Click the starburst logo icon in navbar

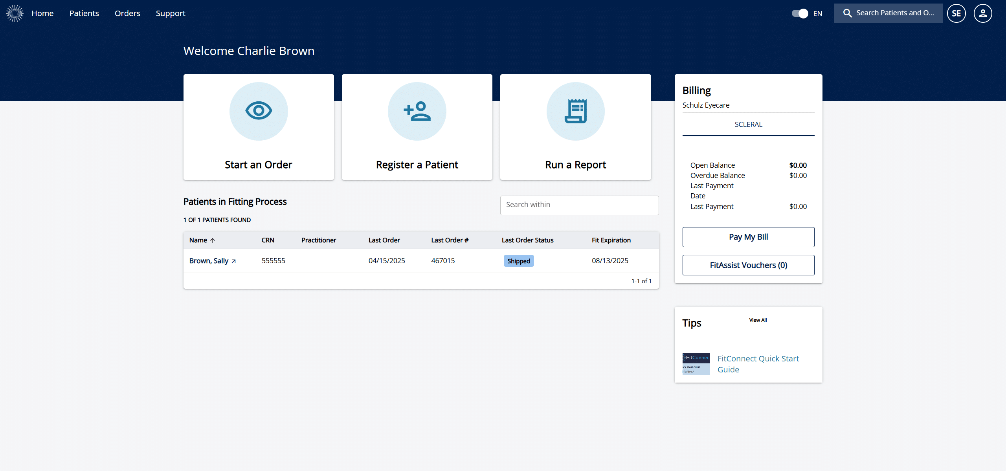[15, 13]
